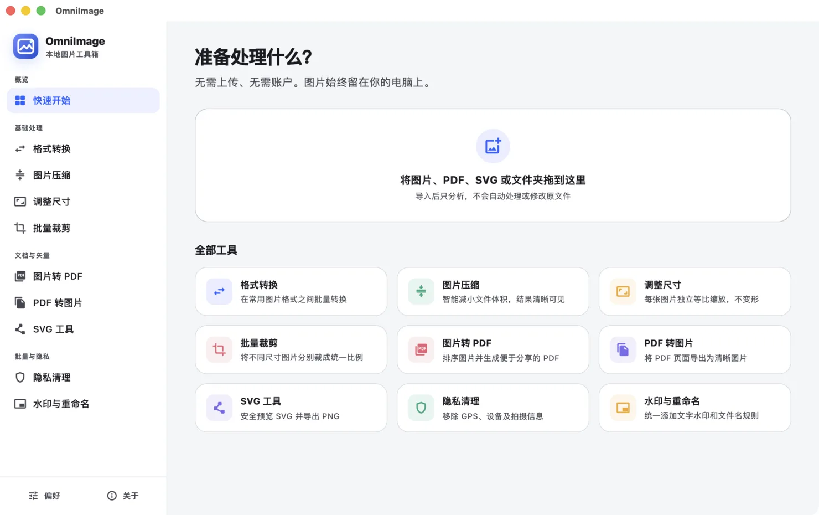Click the 偏好 sliders icon
Image resolution: width=819 pixels, height=515 pixels.
(33, 496)
